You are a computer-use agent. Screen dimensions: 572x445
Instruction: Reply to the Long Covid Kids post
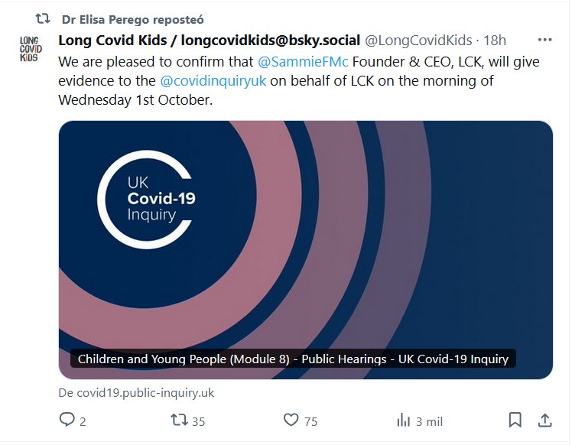pos(67,420)
